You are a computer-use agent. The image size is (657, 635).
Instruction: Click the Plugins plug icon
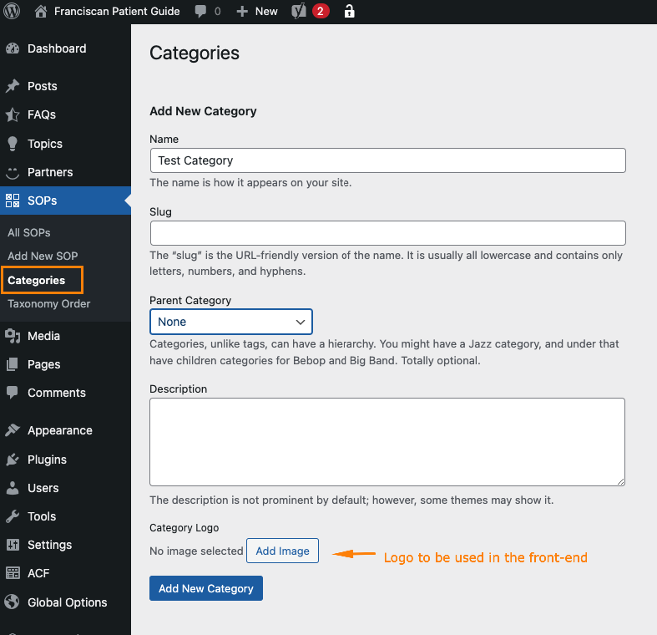click(13, 460)
